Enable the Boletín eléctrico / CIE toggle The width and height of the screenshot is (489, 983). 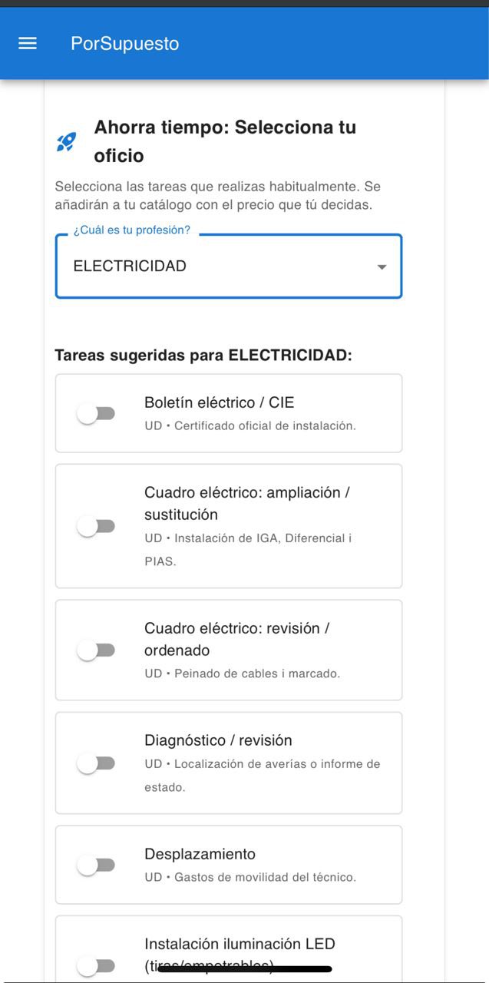[97, 412]
